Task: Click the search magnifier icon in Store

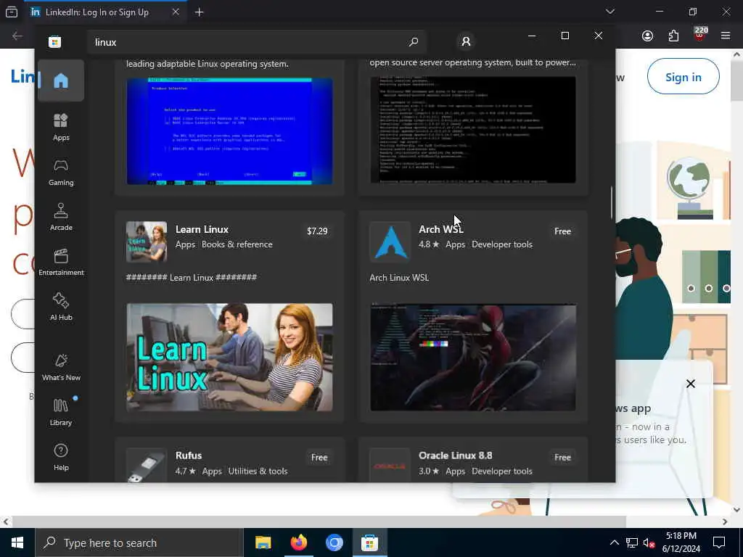Action: click(413, 41)
